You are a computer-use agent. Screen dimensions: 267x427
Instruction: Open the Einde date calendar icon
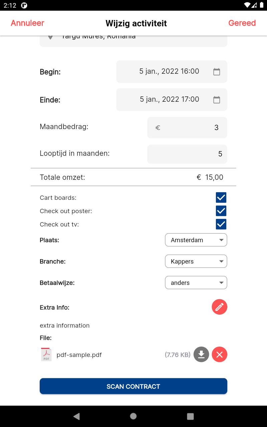[x=217, y=99]
